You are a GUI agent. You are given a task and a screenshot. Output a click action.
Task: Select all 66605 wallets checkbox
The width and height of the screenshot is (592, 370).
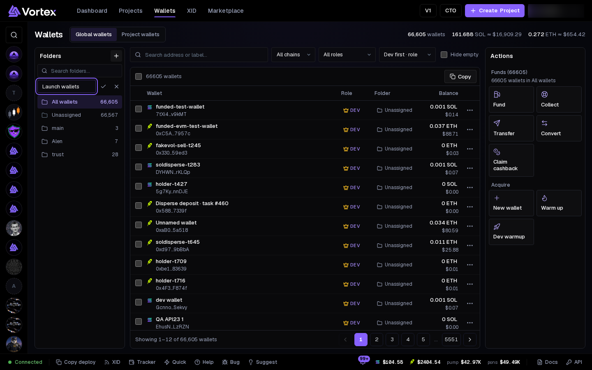point(139,76)
